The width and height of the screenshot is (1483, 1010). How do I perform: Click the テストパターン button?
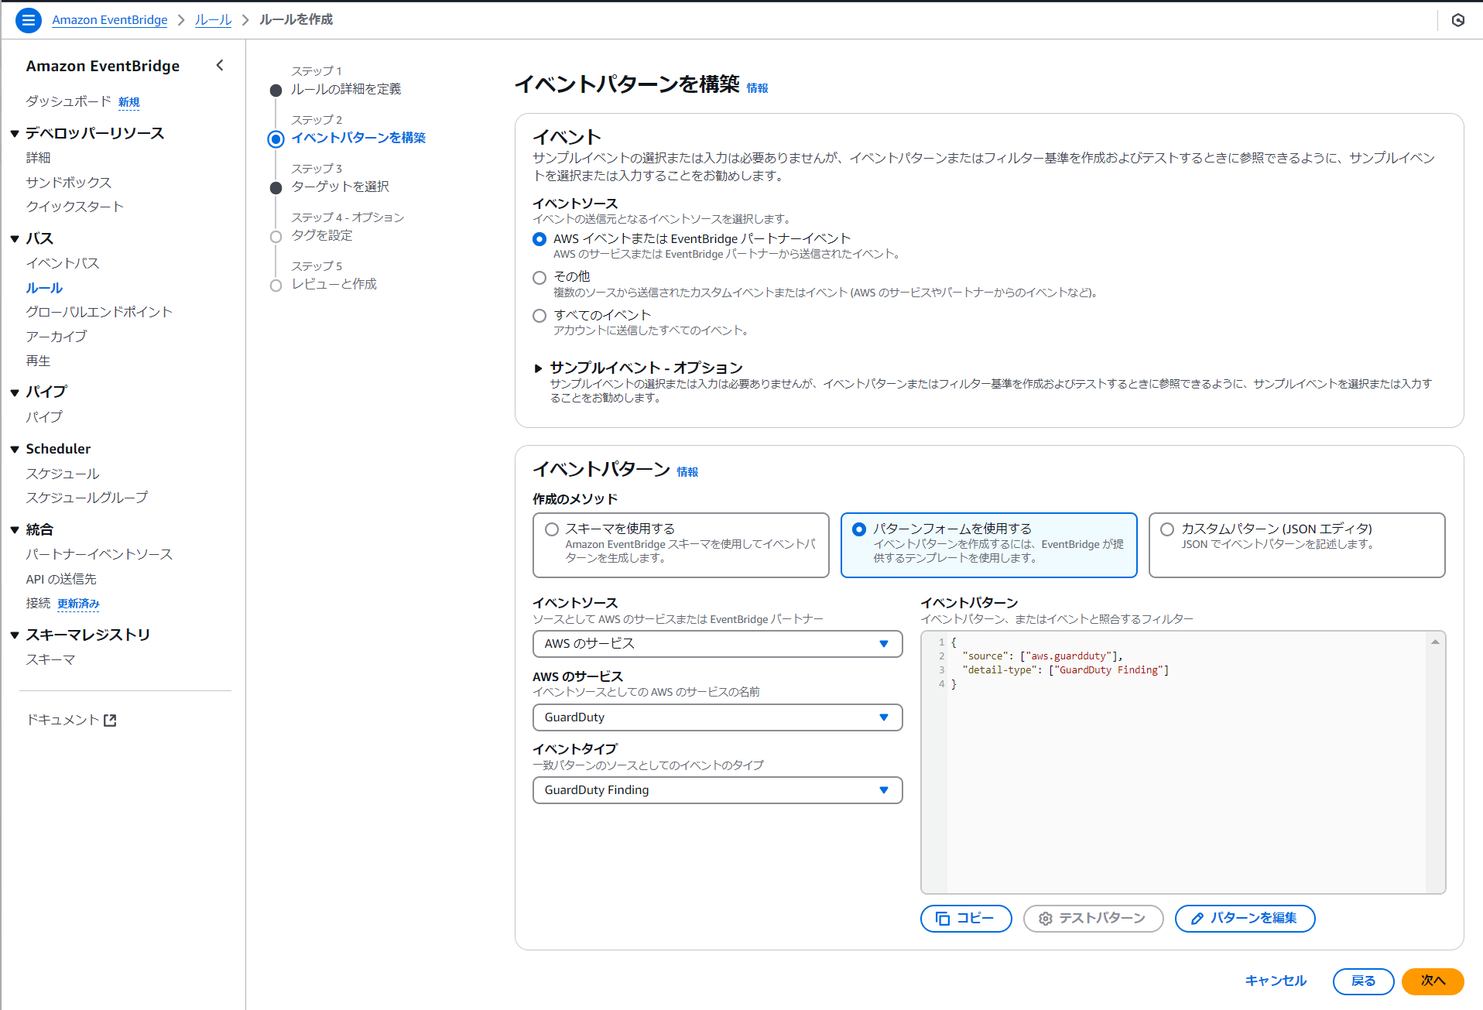pos(1093,919)
